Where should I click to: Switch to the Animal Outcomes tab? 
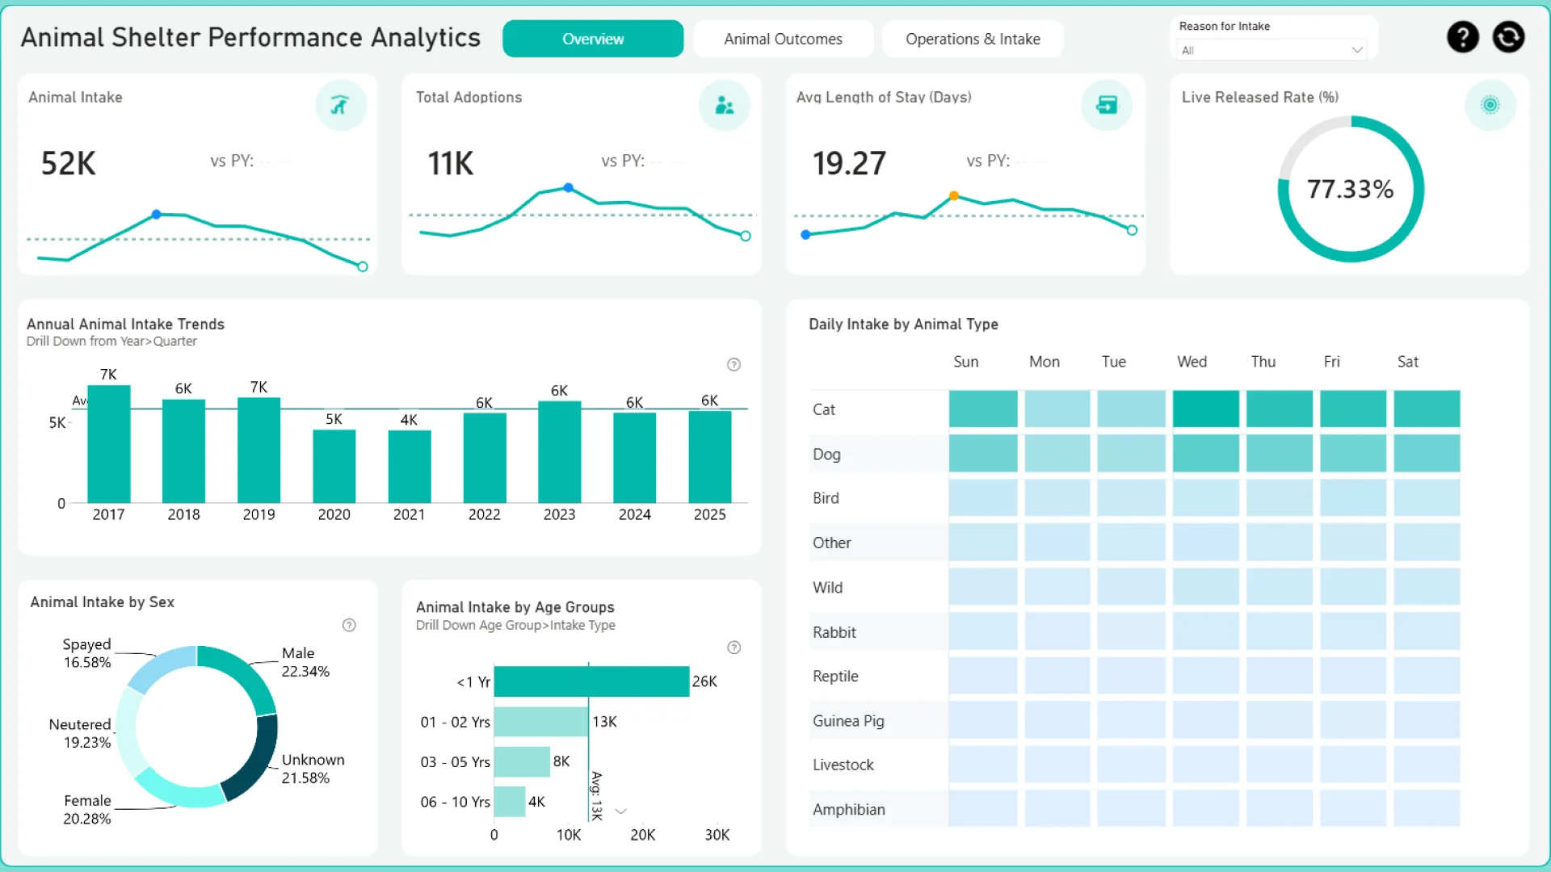click(x=783, y=39)
